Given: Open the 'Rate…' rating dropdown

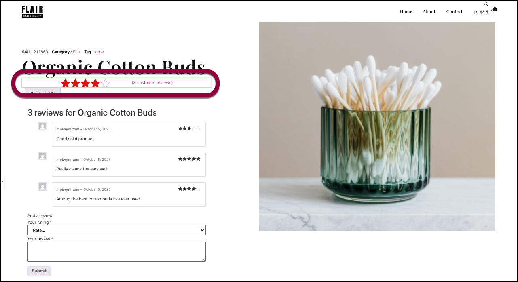Looking at the screenshot, I should click(x=116, y=230).
